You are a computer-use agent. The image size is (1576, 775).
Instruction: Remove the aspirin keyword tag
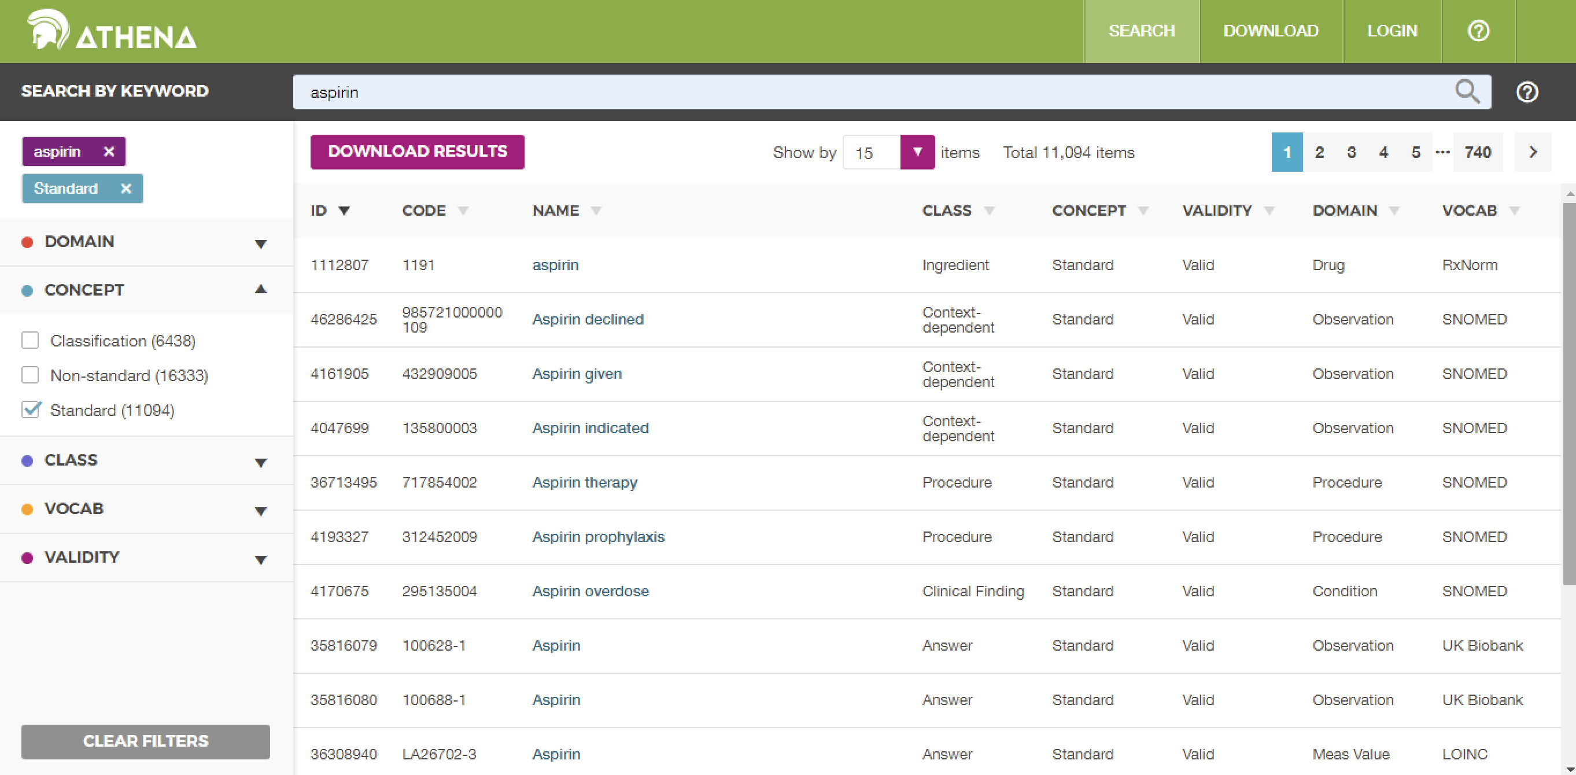(109, 152)
